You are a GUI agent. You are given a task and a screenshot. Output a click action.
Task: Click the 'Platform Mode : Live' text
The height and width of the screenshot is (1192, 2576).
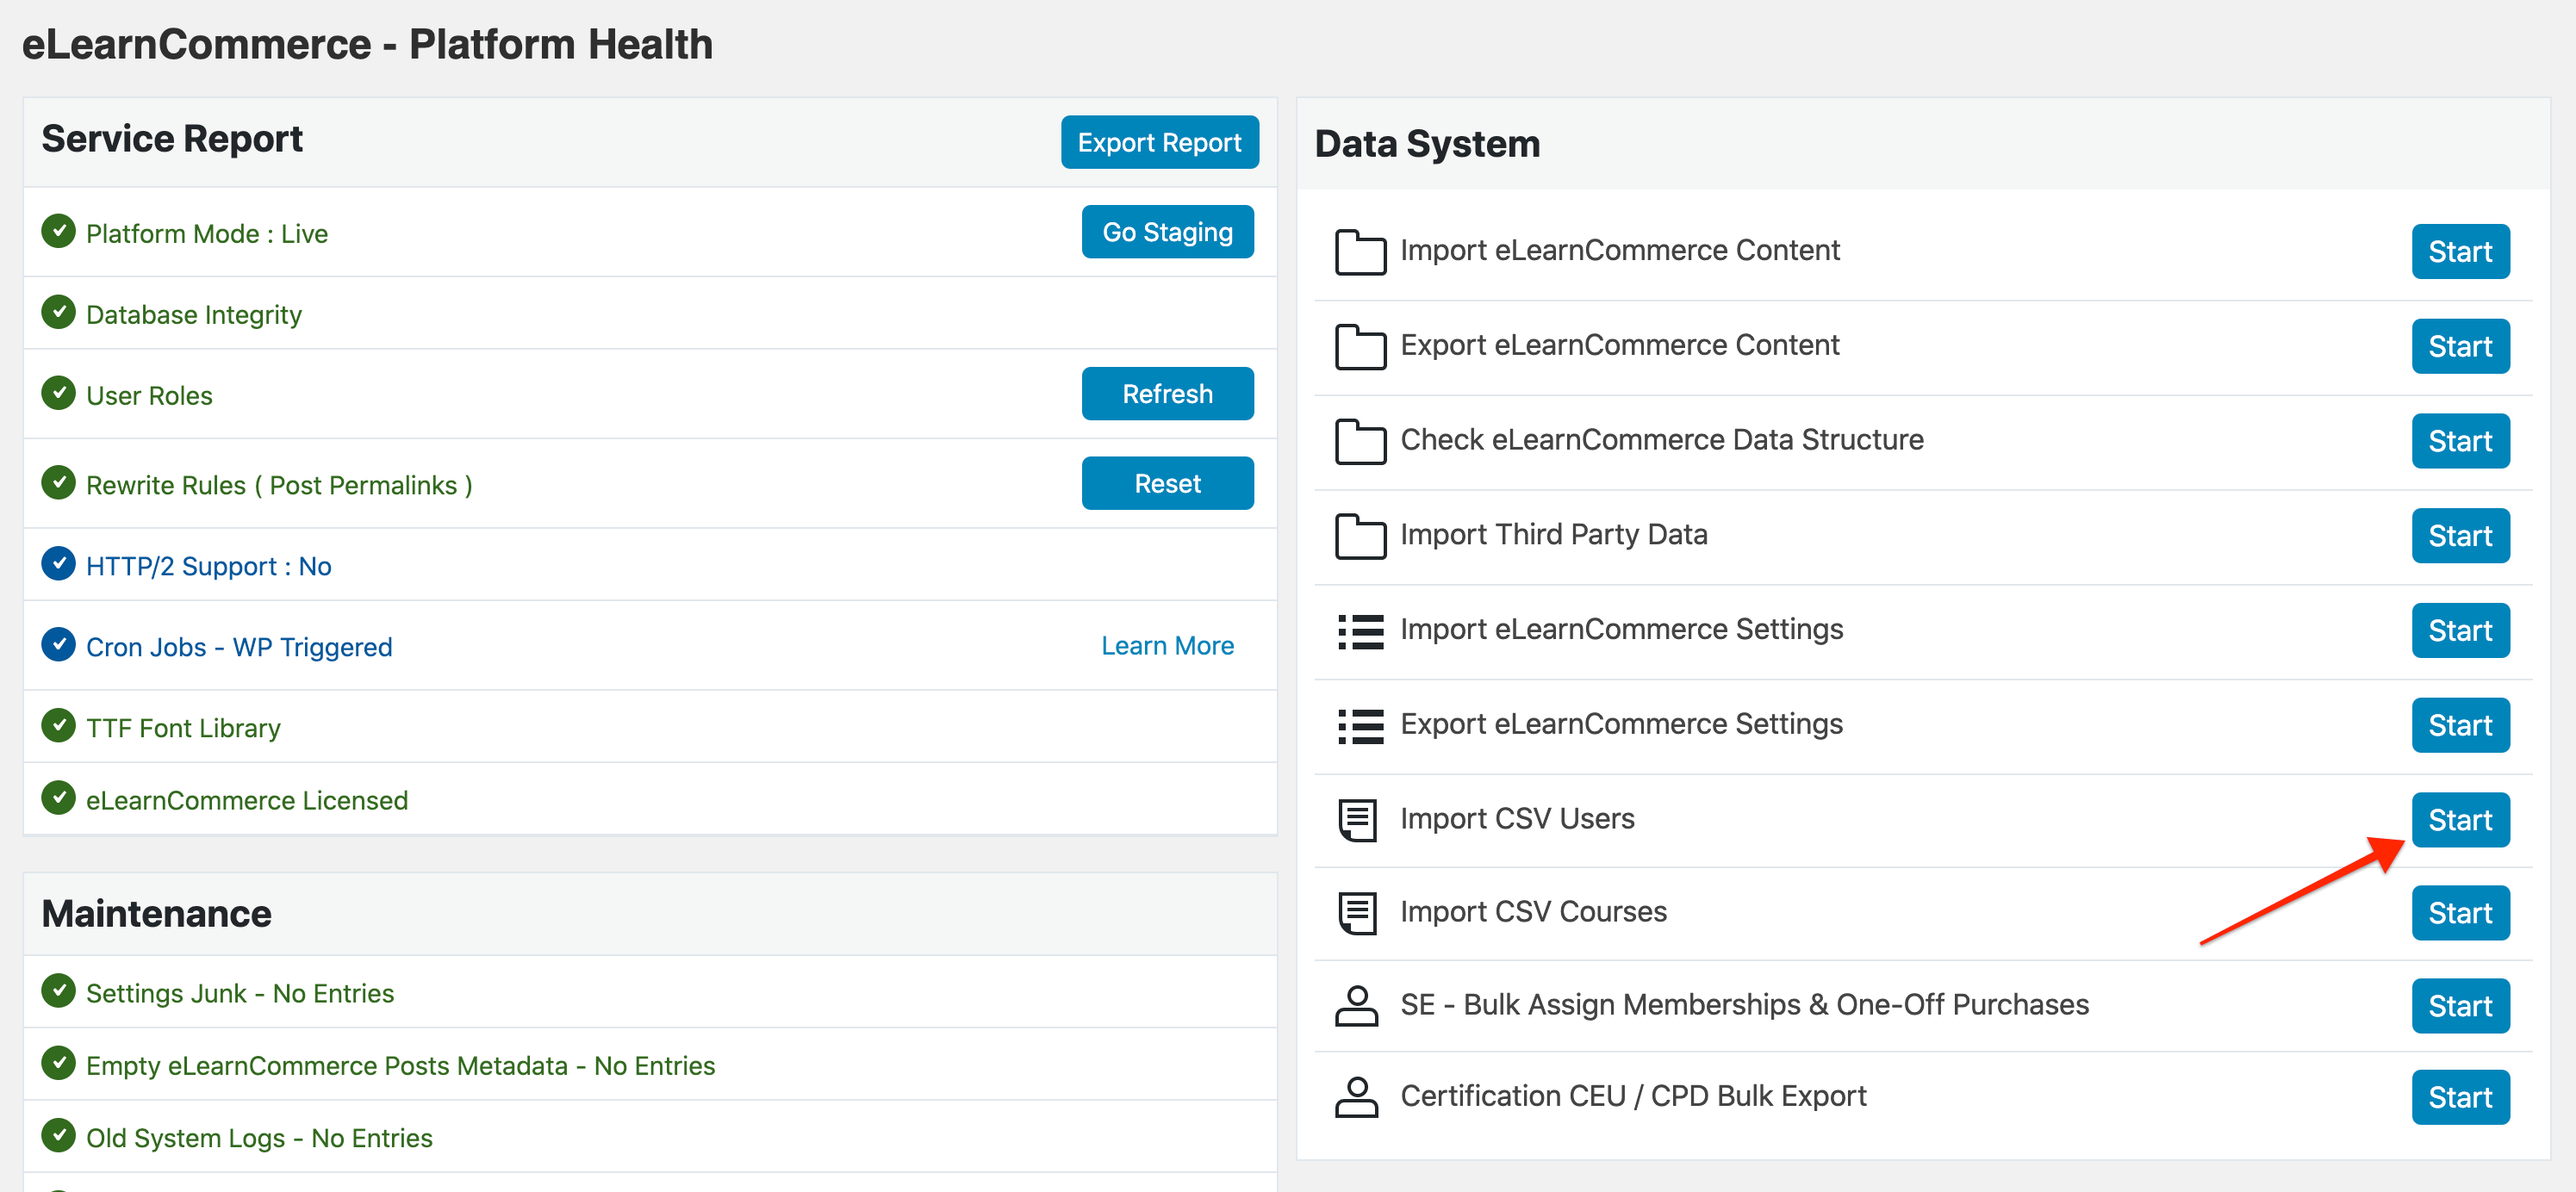pos(207,234)
